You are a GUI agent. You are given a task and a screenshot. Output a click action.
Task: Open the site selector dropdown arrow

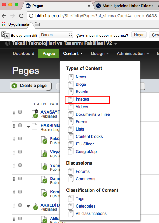click(115, 44)
